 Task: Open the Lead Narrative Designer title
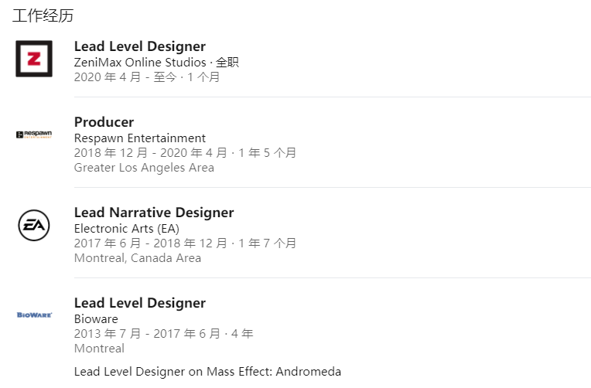[x=154, y=213]
